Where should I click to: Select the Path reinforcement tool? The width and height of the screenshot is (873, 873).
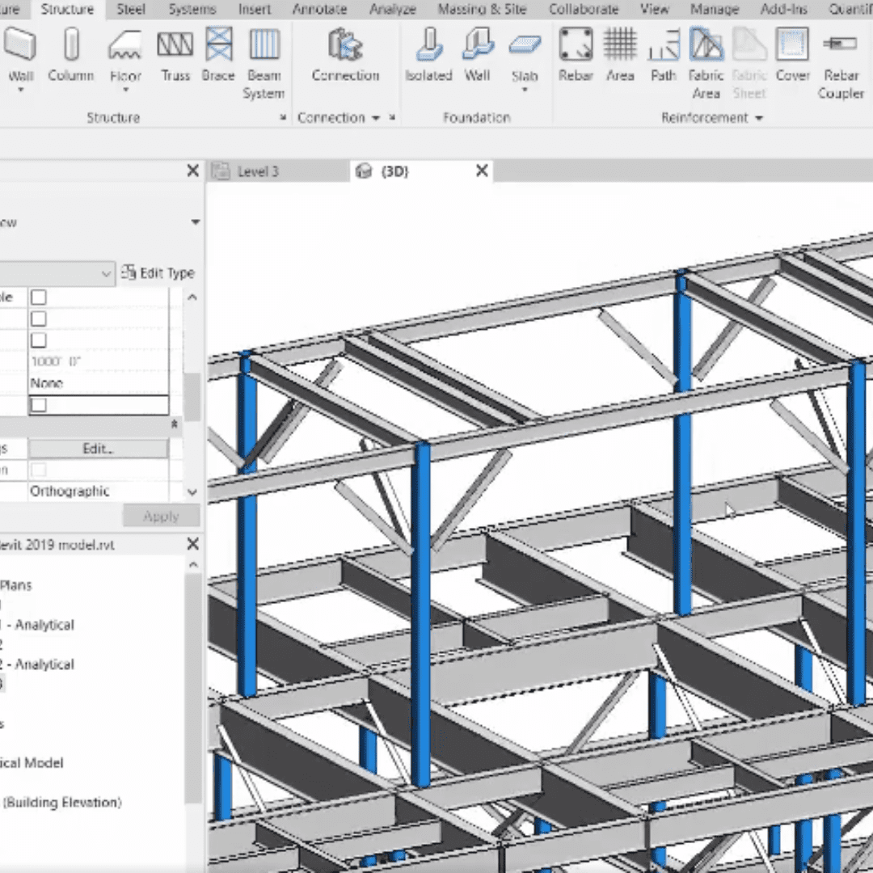point(663,56)
